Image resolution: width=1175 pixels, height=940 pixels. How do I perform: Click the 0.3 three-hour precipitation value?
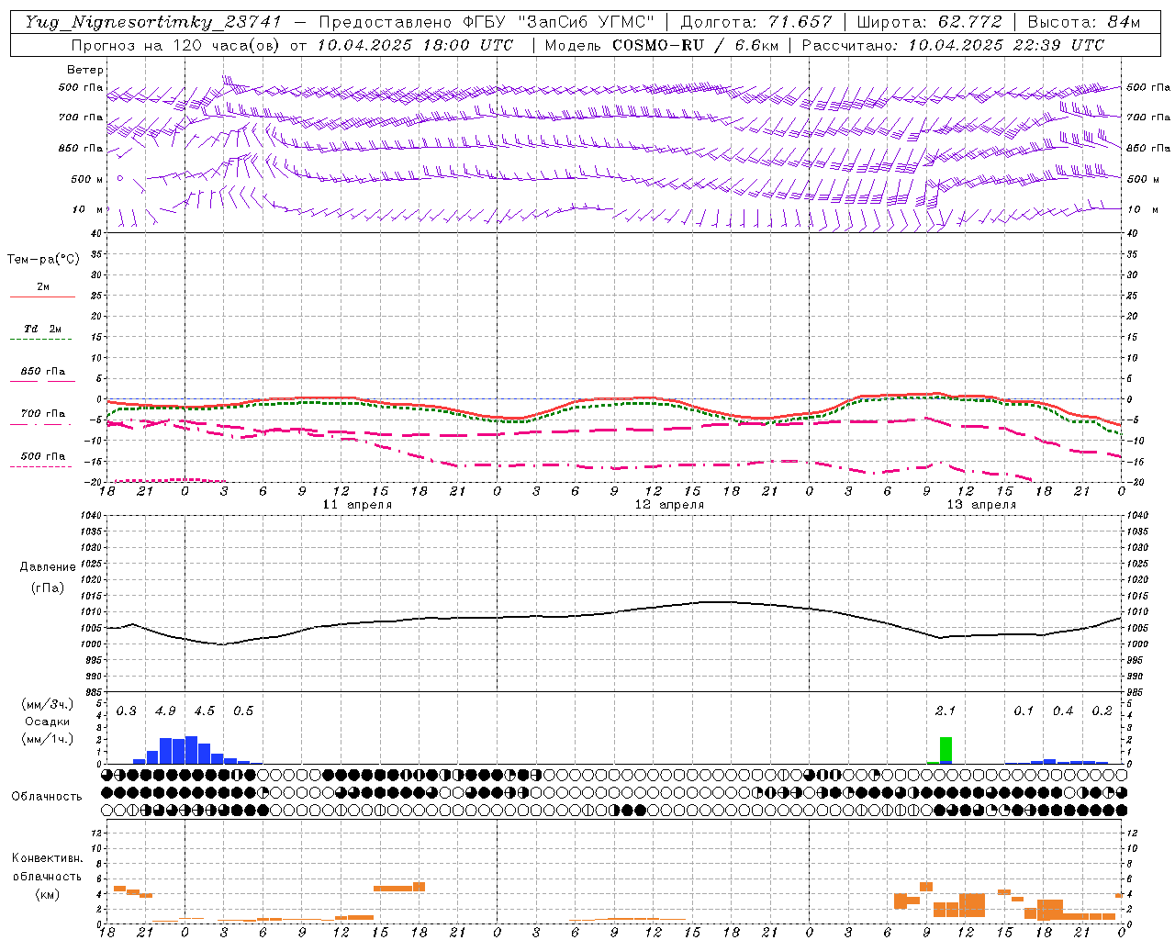127,711
